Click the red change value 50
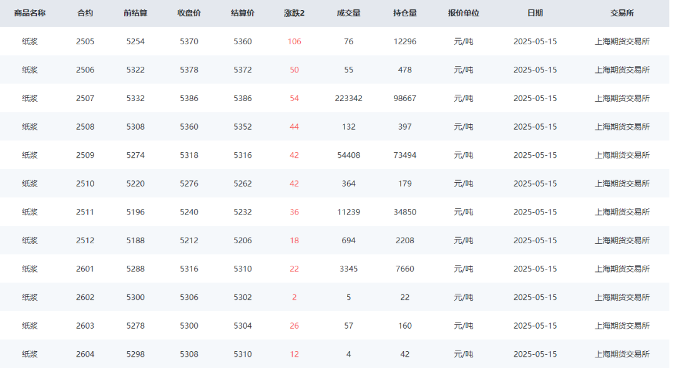The image size is (674, 368). [294, 70]
